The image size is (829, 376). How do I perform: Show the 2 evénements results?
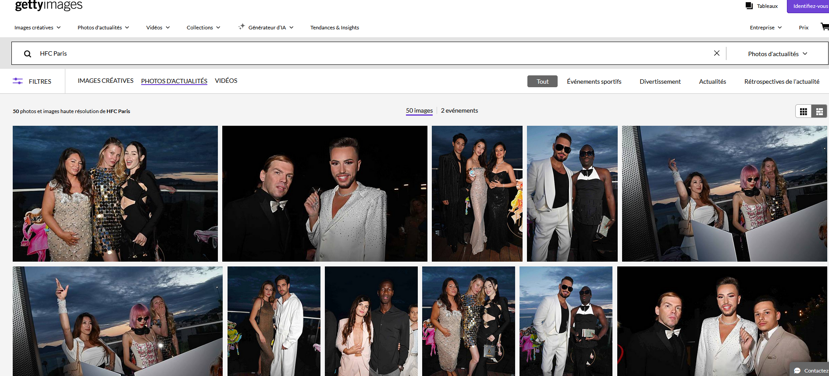(459, 110)
